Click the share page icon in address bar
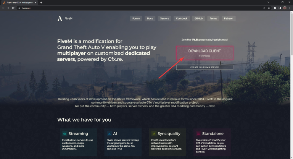This screenshot has width=293, height=159. [x=264, y=8]
